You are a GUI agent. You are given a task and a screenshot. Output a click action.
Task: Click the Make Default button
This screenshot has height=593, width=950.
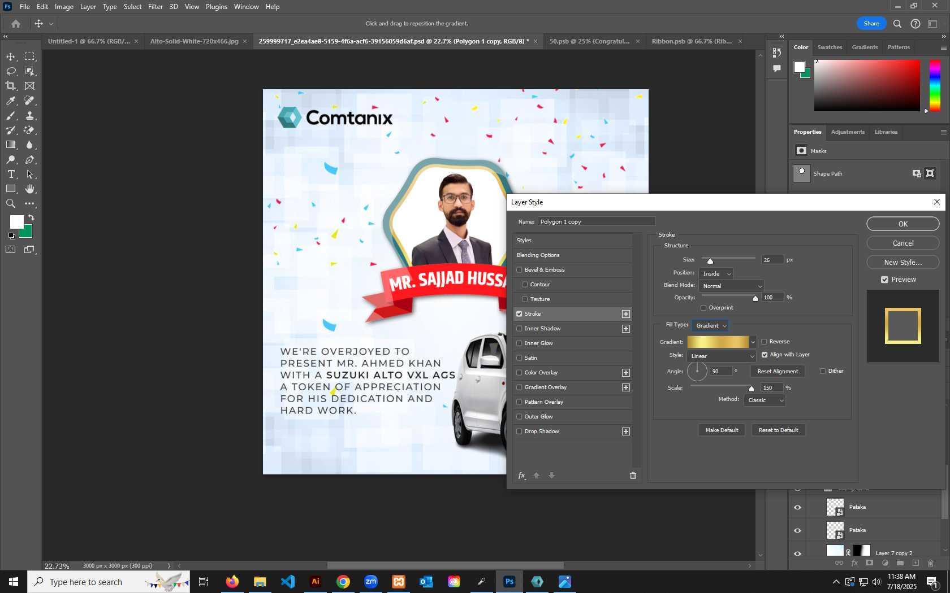click(x=722, y=430)
